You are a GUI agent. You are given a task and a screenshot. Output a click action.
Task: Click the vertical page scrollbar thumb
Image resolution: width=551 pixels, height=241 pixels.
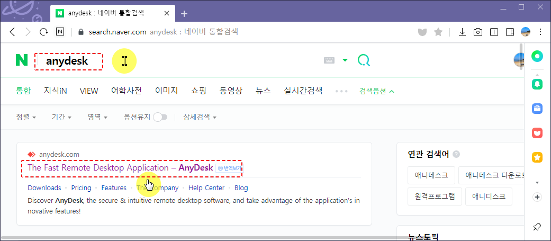point(521,56)
